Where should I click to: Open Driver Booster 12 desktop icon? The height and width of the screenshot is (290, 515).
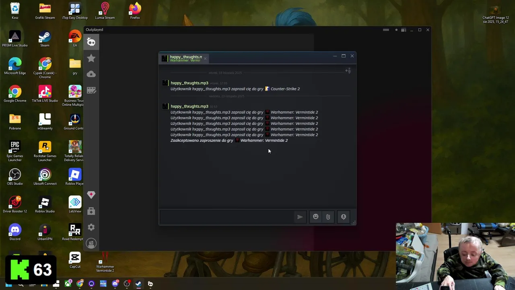15,205
